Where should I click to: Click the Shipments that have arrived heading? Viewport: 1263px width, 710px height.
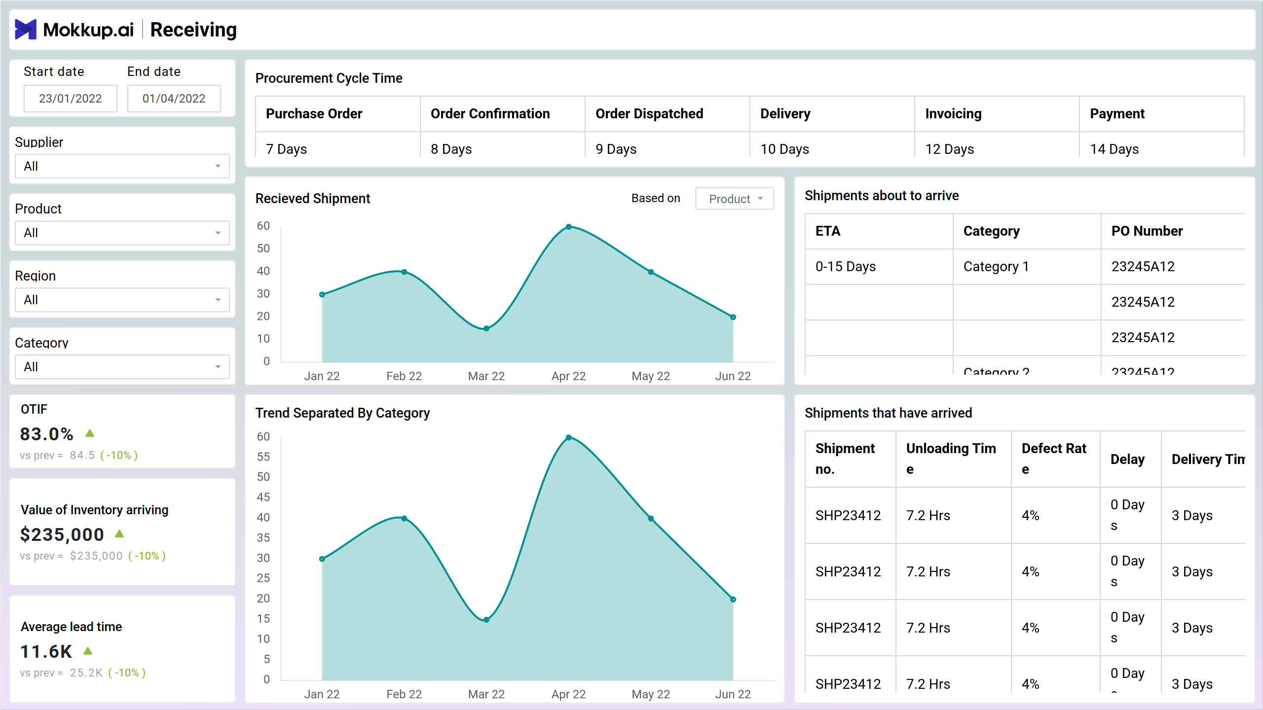tap(888, 413)
